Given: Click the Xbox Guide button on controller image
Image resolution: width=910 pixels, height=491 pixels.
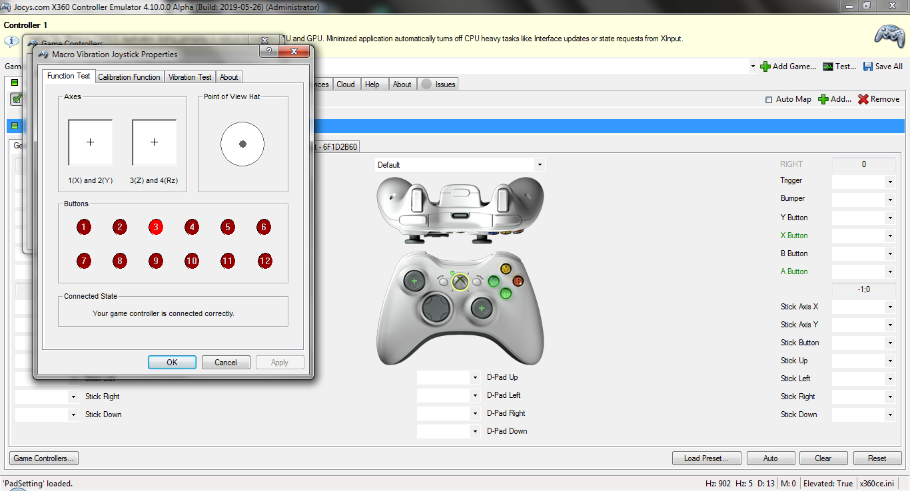Looking at the screenshot, I should (x=460, y=282).
